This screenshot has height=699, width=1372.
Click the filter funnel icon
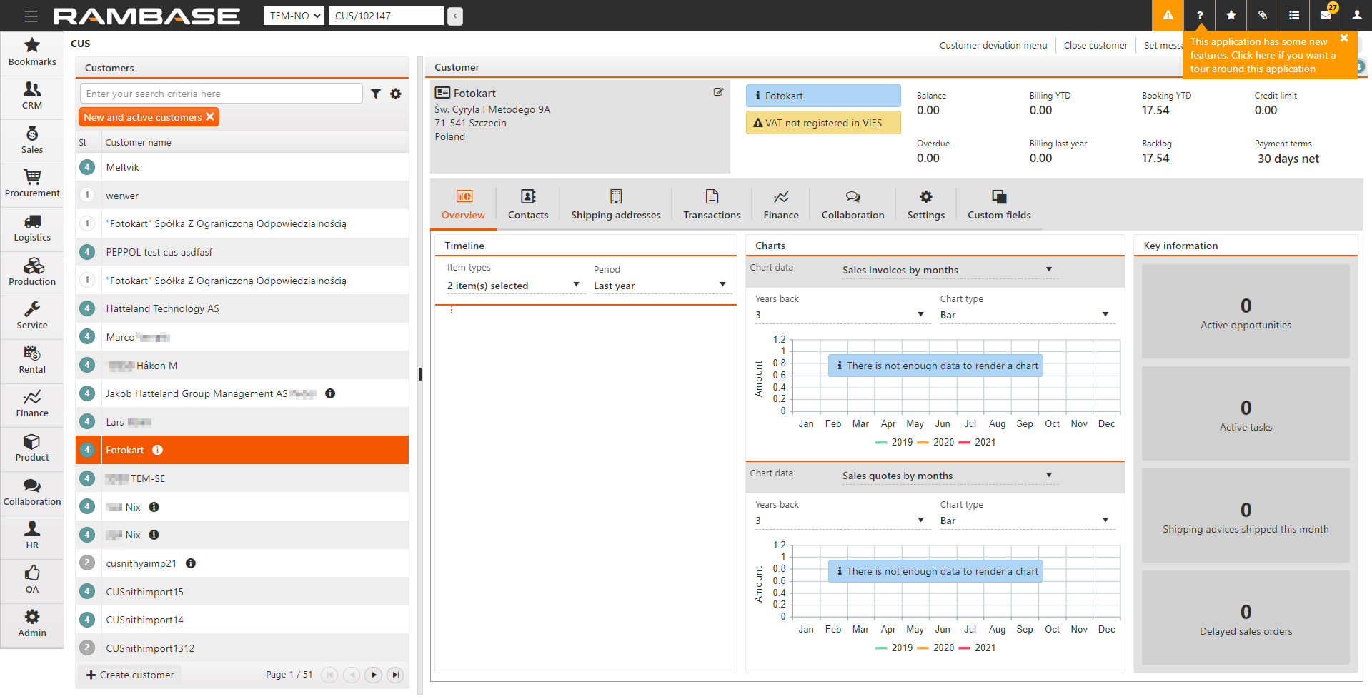pyautogui.click(x=376, y=94)
